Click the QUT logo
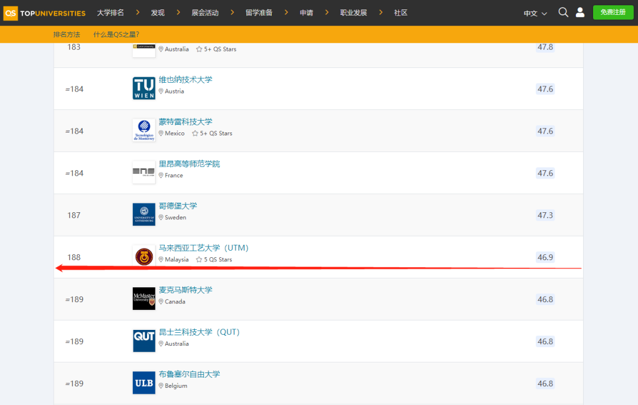The height and width of the screenshot is (405, 638). 144,341
